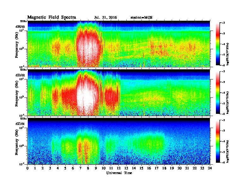The height and width of the screenshot is (193, 250).
Task: Click the "20" tick on the time axis
Action: click(180, 168)
